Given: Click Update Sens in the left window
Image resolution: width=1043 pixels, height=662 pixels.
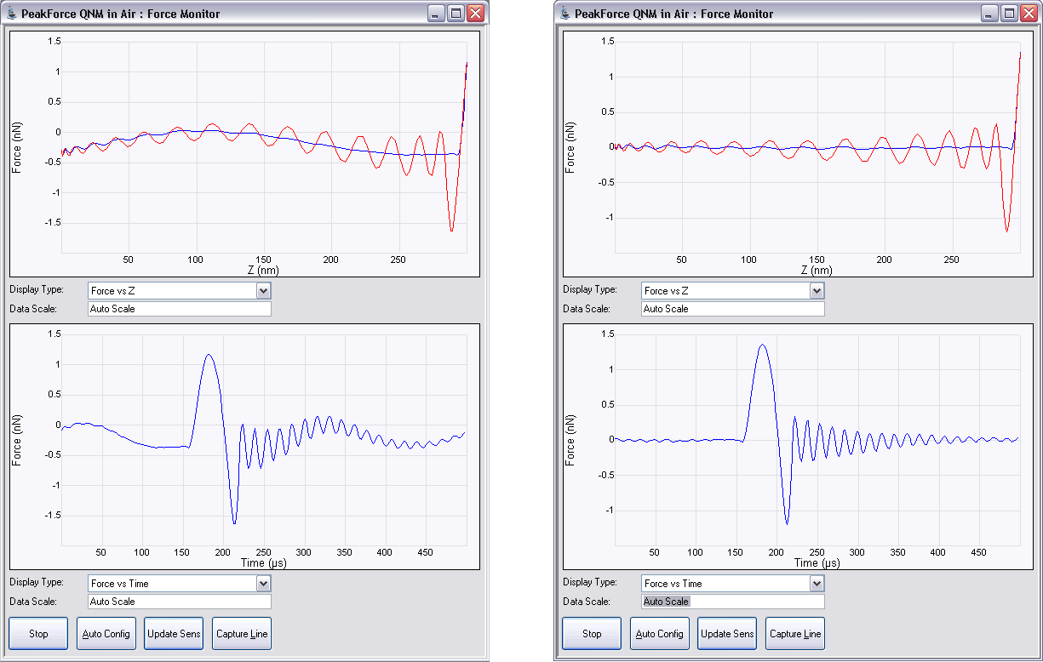Looking at the screenshot, I should click(173, 633).
